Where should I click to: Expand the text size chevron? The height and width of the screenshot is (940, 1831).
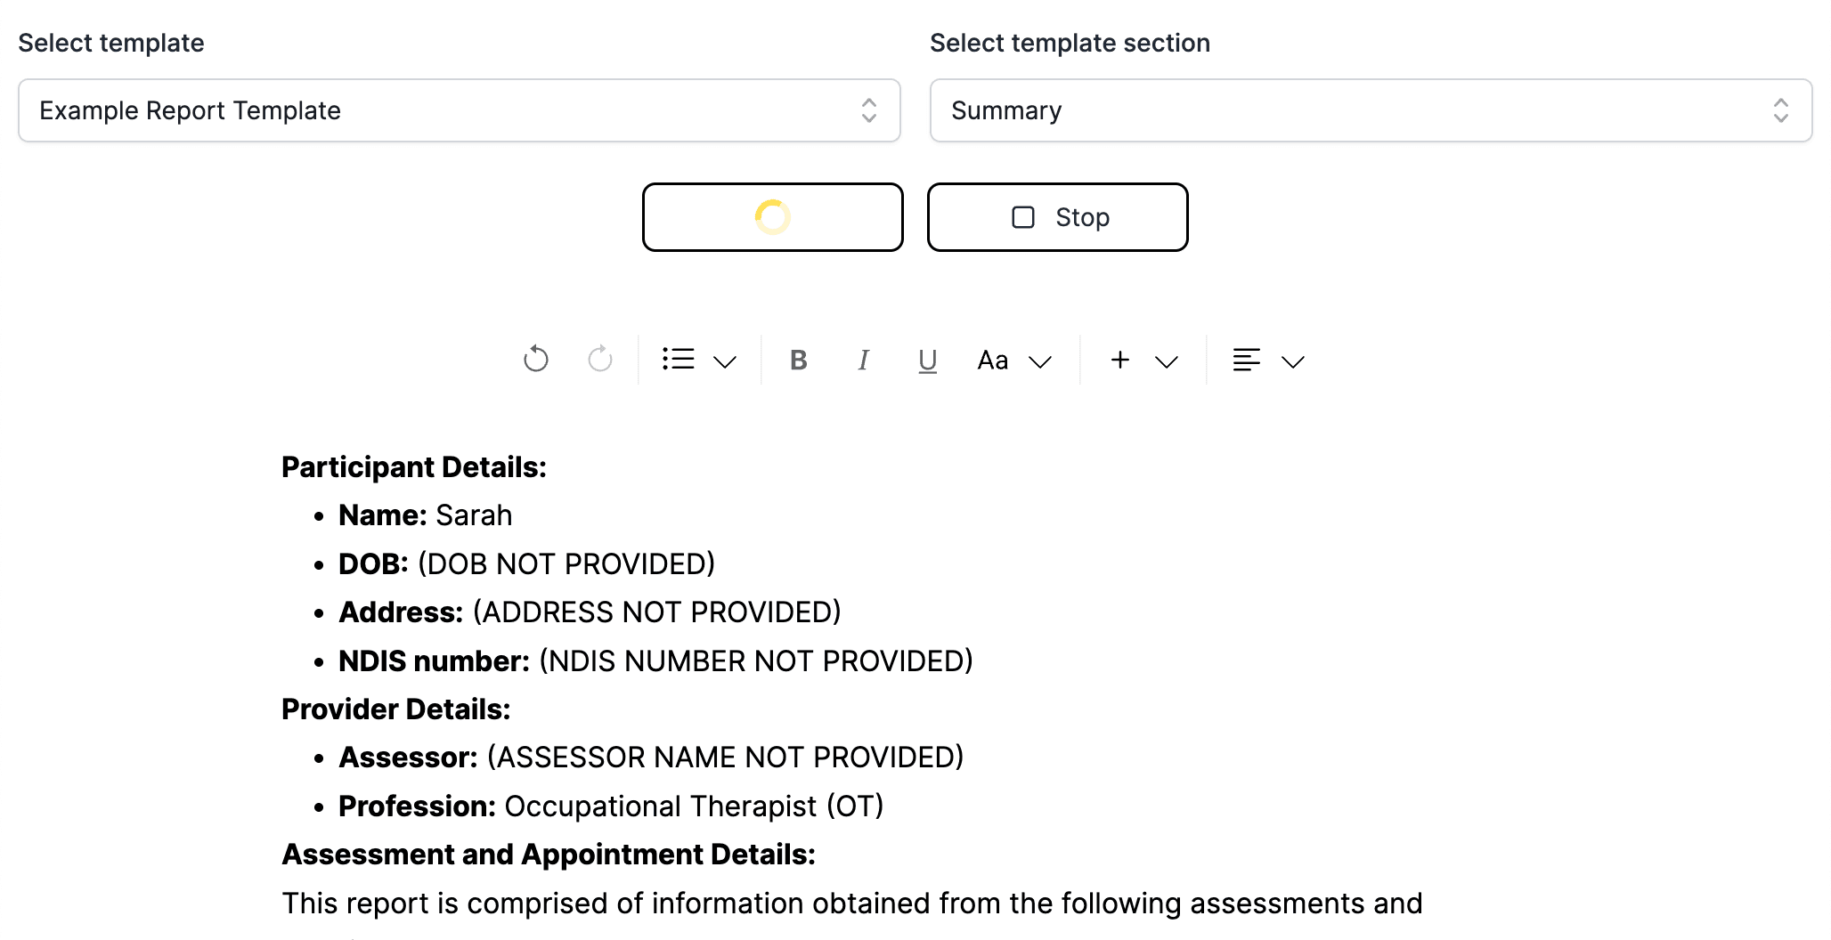click(1040, 361)
